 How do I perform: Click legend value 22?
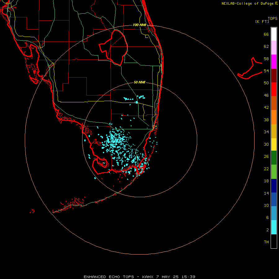point(266,169)
